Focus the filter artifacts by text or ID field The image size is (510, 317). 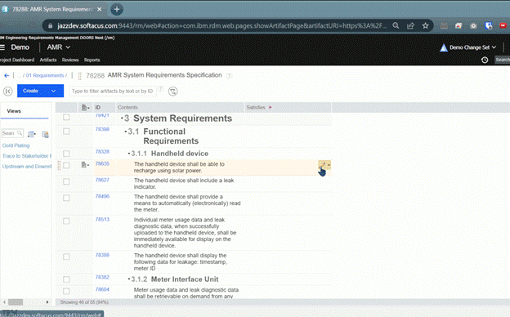pos(113,92)
